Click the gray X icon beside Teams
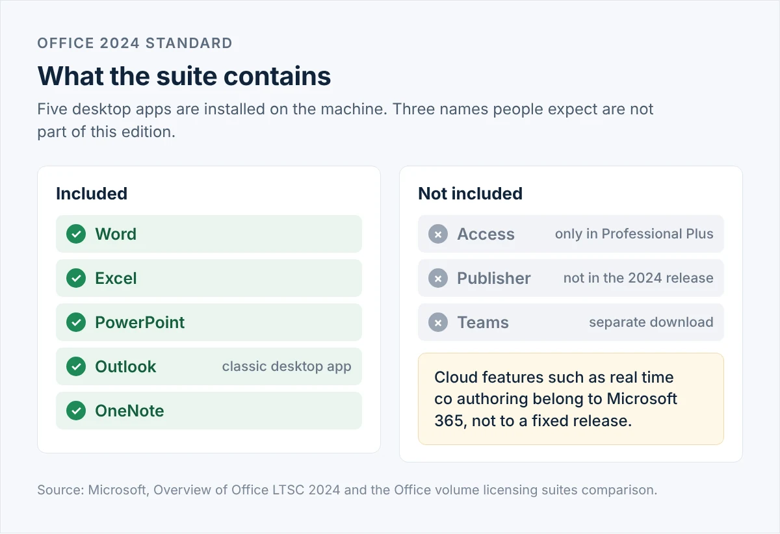Image resolution: width=780 pixels, height=534 pixels. coord(438,322)
